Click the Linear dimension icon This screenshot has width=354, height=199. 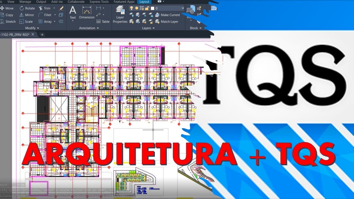click(x=98, y=8)
